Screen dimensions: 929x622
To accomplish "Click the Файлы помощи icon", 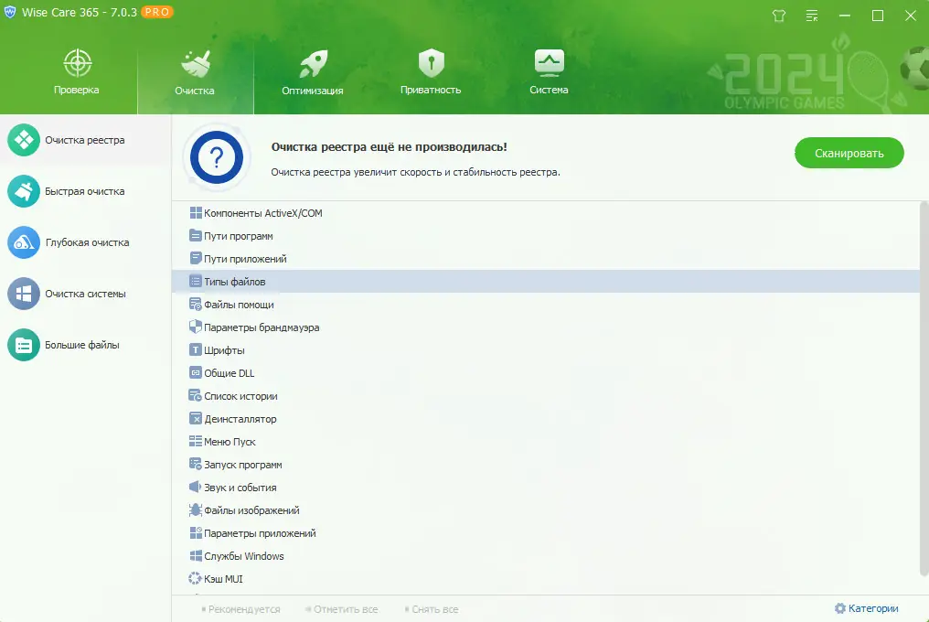I will [x=196, y=305].
